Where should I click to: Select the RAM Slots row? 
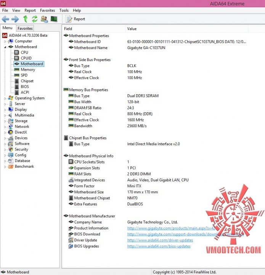click(109, 174)
